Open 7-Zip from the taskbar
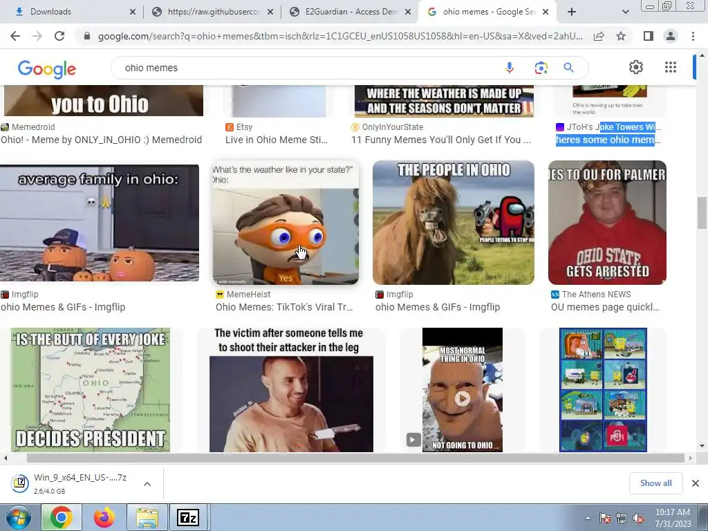The height and width of the screenshot is (531, 708). [188, 517]
